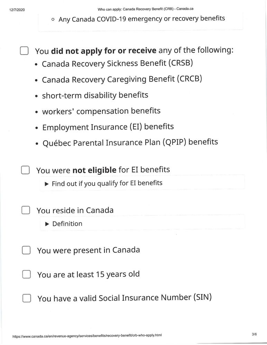Click the canada.ca URL in the page footer
Image resolution: width=267 pixels, height=345 pixels.
tap(87, 335)
